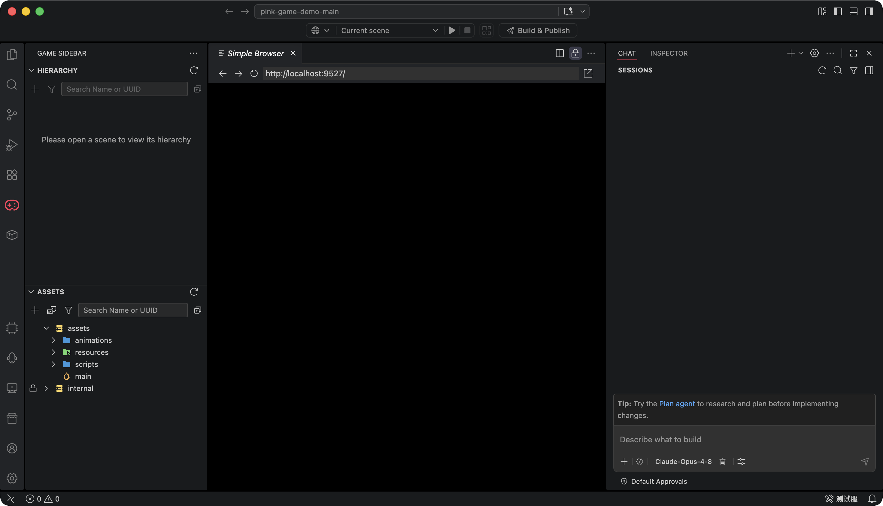Refresh the Assets panel
883x506 pixels.
[x=194, y=291]
